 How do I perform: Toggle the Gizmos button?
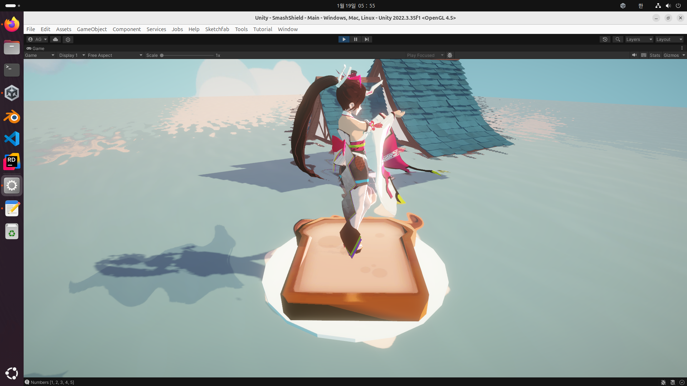(671, 55)
